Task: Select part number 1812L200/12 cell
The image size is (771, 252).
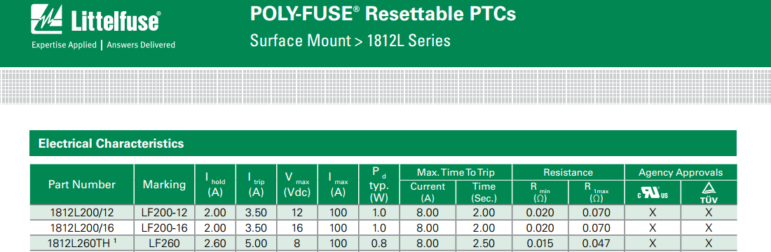Action: tap(82, 213)
